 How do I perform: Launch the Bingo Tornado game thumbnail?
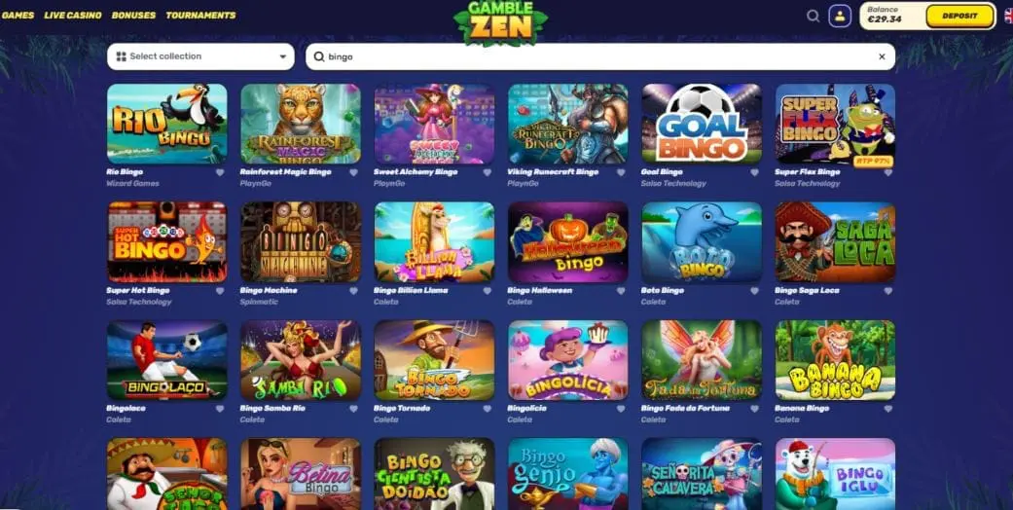pyautogui.click(x=434, y=360)
